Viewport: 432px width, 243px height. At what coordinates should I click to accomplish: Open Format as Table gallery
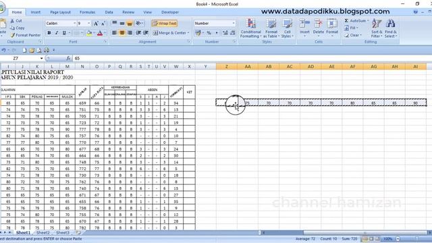(x=271, y=28)
